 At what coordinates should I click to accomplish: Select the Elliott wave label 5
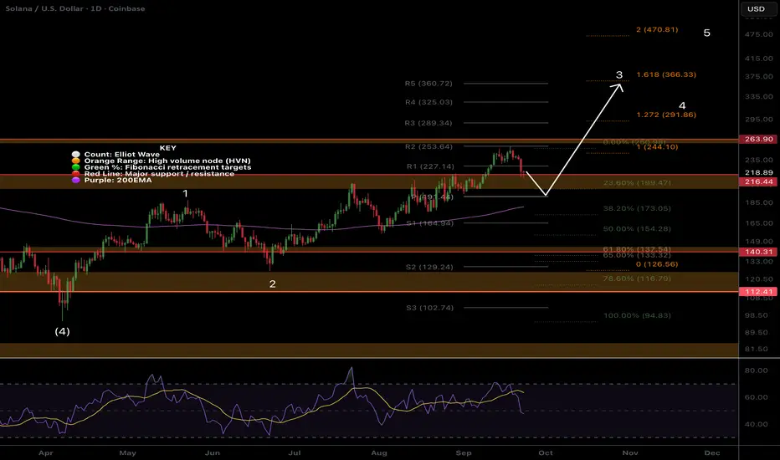coord(707,33)
